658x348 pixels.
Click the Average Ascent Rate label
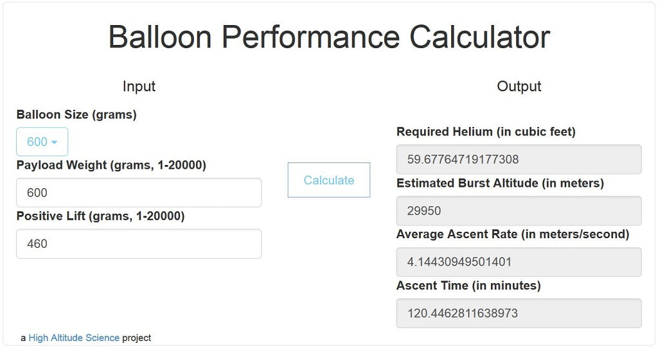click(512, 234)
